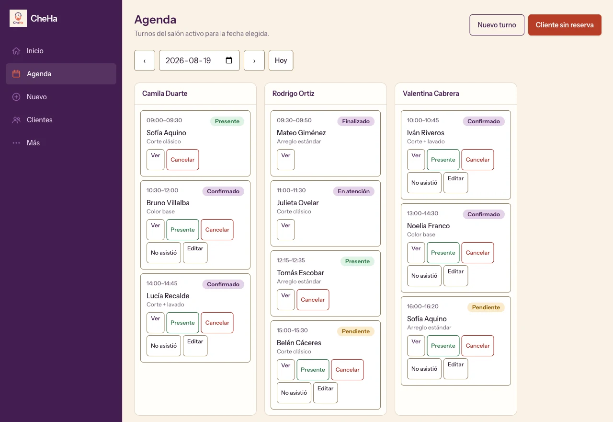The height and width of the screenshot is (422, 613).
Task: Open the calendar picker icon in date field
Action: (x=229, y=60)
